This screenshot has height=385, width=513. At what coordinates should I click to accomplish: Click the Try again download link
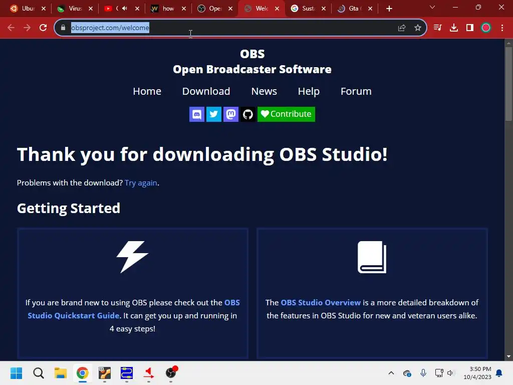tap(141, 182)
